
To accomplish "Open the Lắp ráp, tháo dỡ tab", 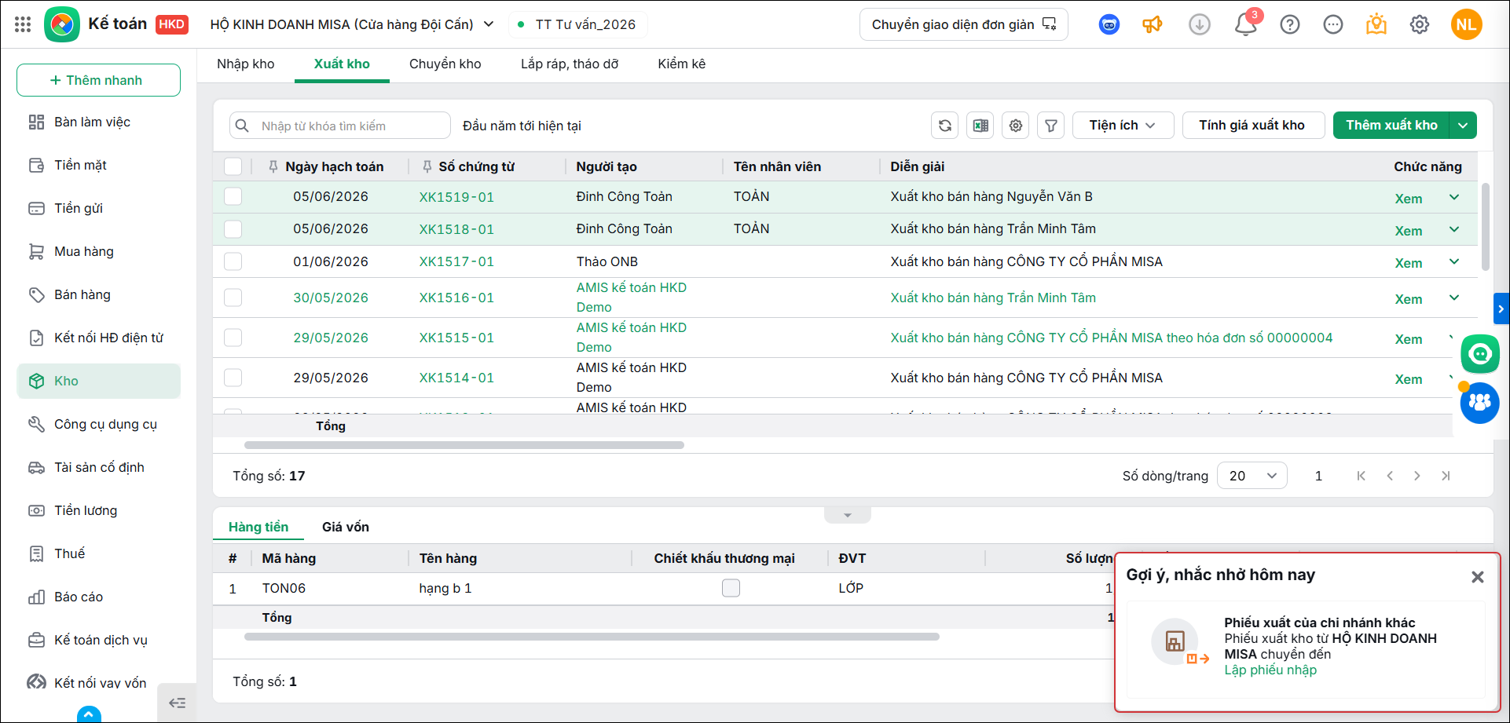I will [x=570, y=64].
